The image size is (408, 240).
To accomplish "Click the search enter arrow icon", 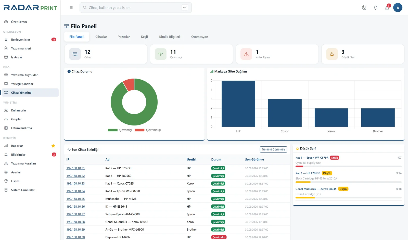I will pyautogui.click(x=185, y=7).
